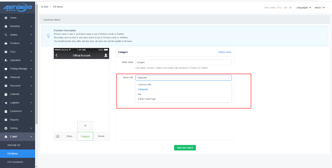Click the Delete Menu link
The image size is (332, 168).
pos(225,52)
